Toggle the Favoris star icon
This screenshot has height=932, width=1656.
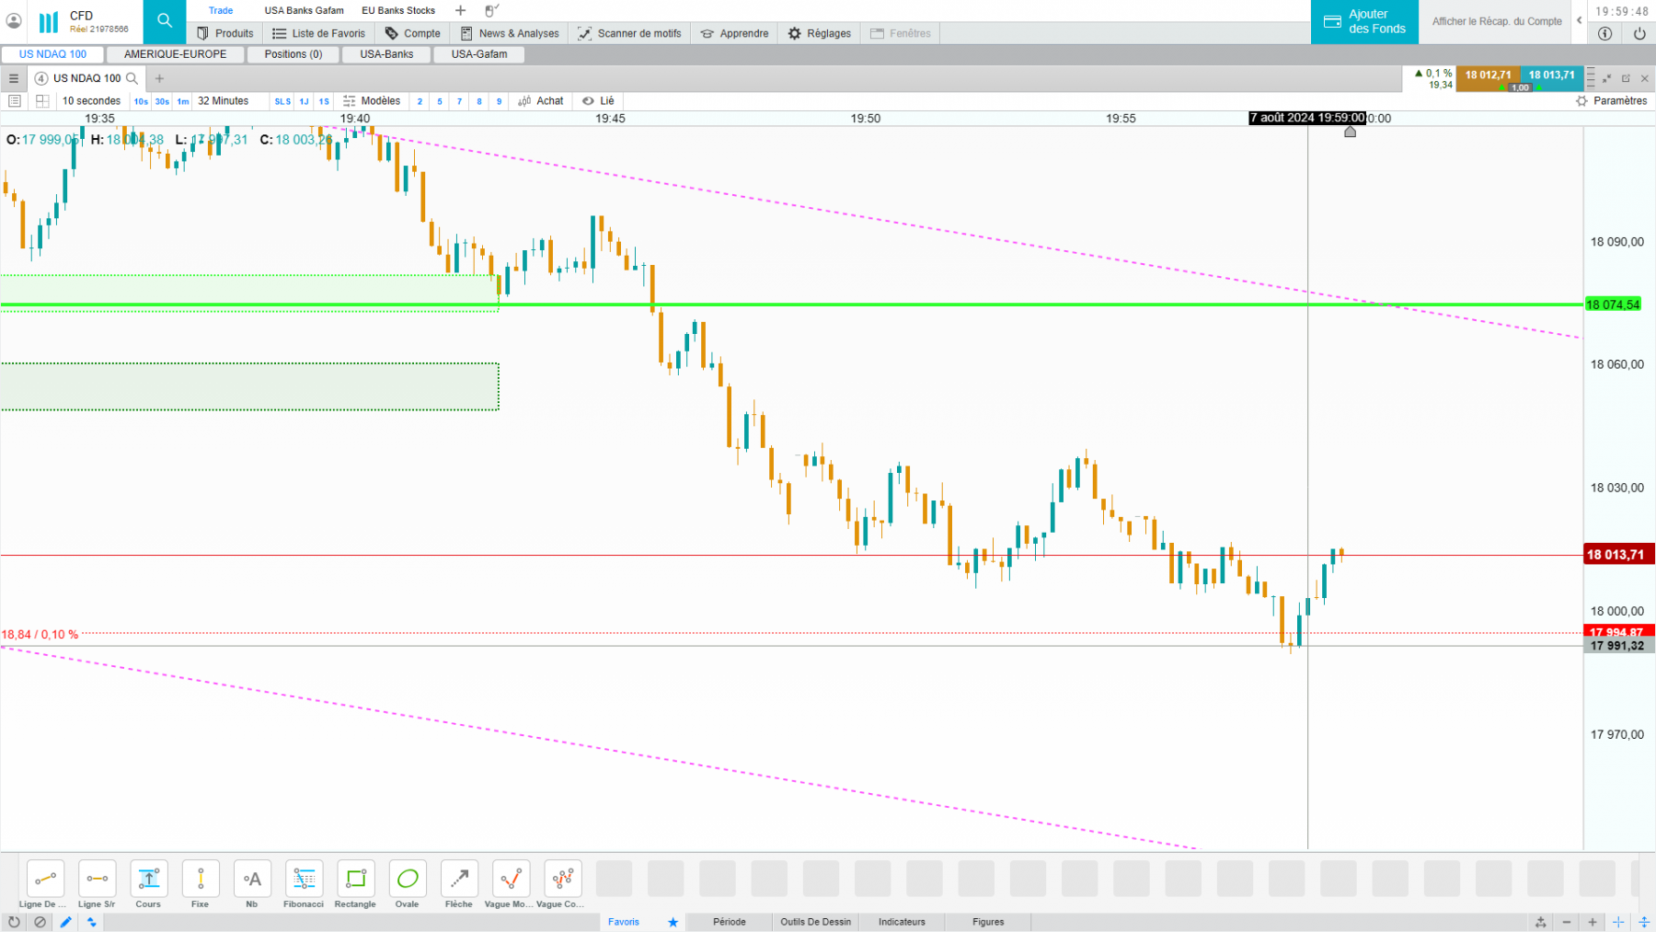[x=673, y=922]
